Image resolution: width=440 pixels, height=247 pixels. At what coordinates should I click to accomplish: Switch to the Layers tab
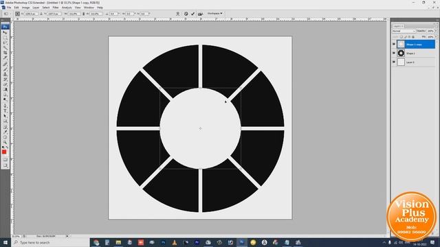click(x=397, y=26)
